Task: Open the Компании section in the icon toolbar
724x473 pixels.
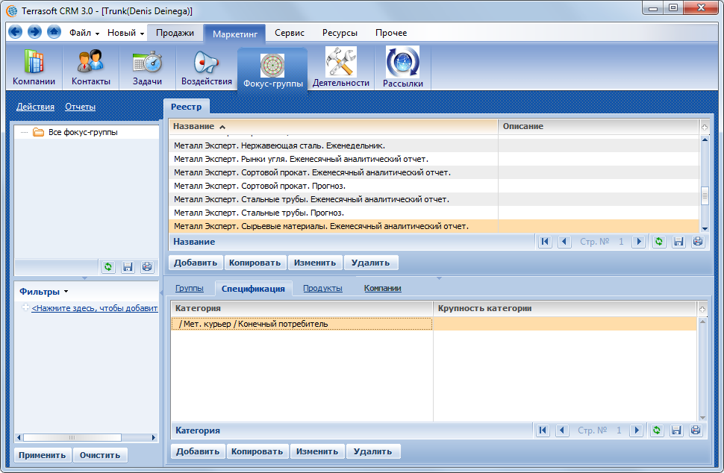Action: point(34,68)
